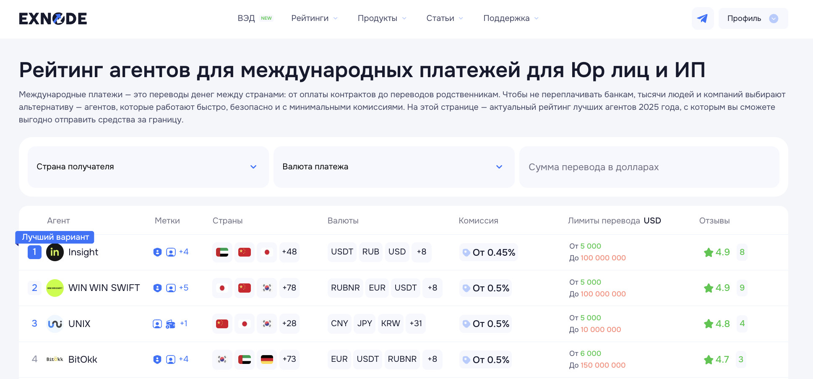
Task: Click the Лимиты перевода USD column header
Action: coord(615,221)
